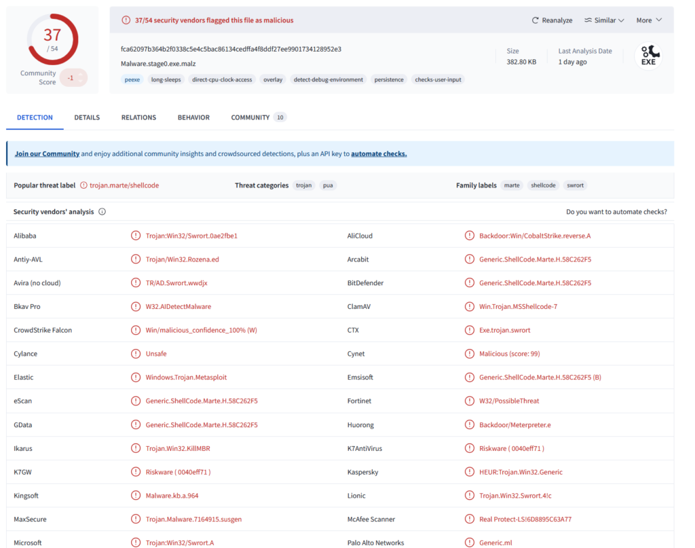
Task: Click the Win.Trojan.MSShellcode-7 result
Action: [518, 306]
